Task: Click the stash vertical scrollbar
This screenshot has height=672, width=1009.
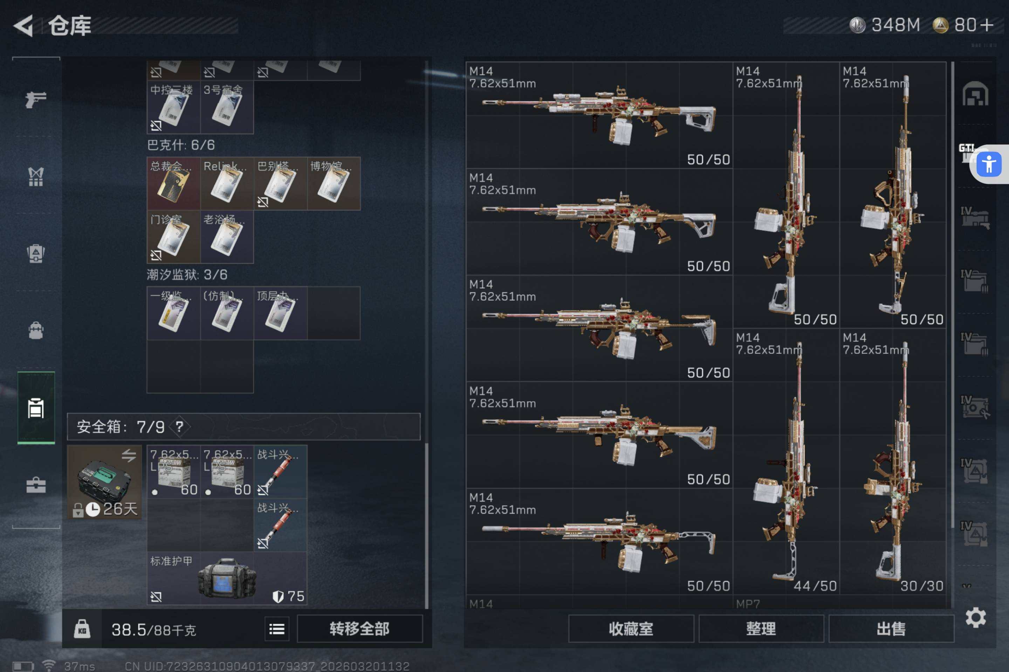Action: click(x=952, y=296)
